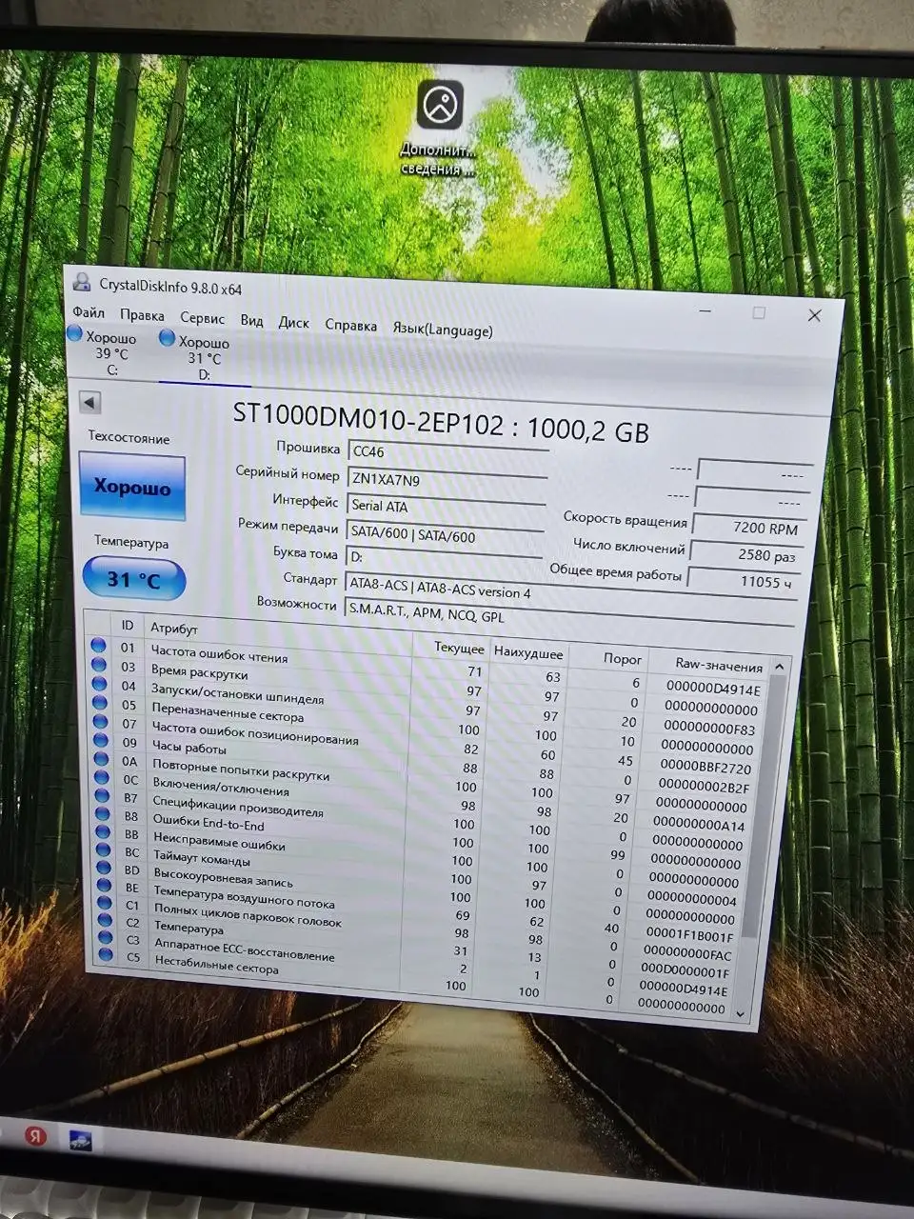
Task: Open the Файл menu
Action: [x=88, y=314]
